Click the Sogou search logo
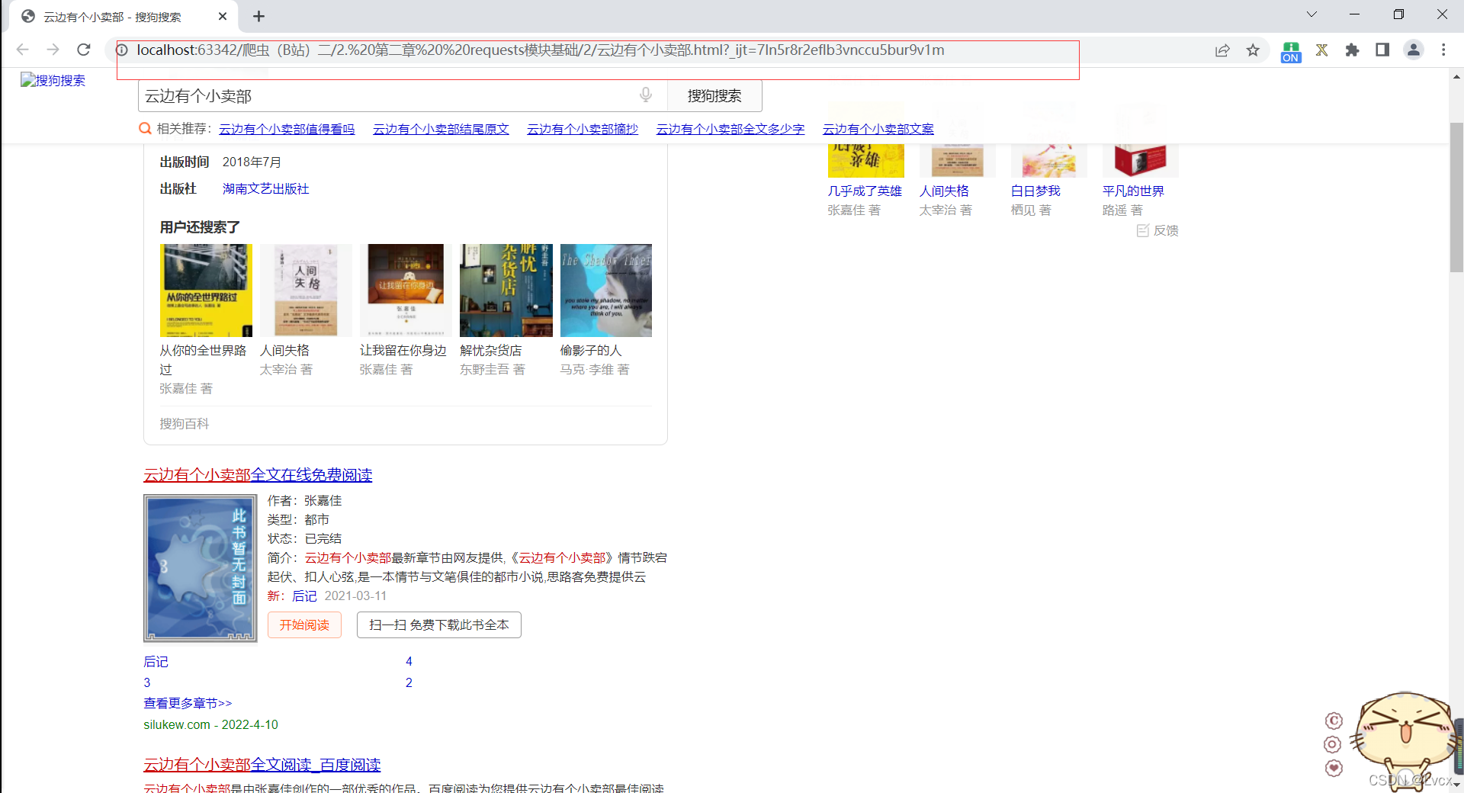1464x793 pixels. pyautogui.click(x=53, y=80)
